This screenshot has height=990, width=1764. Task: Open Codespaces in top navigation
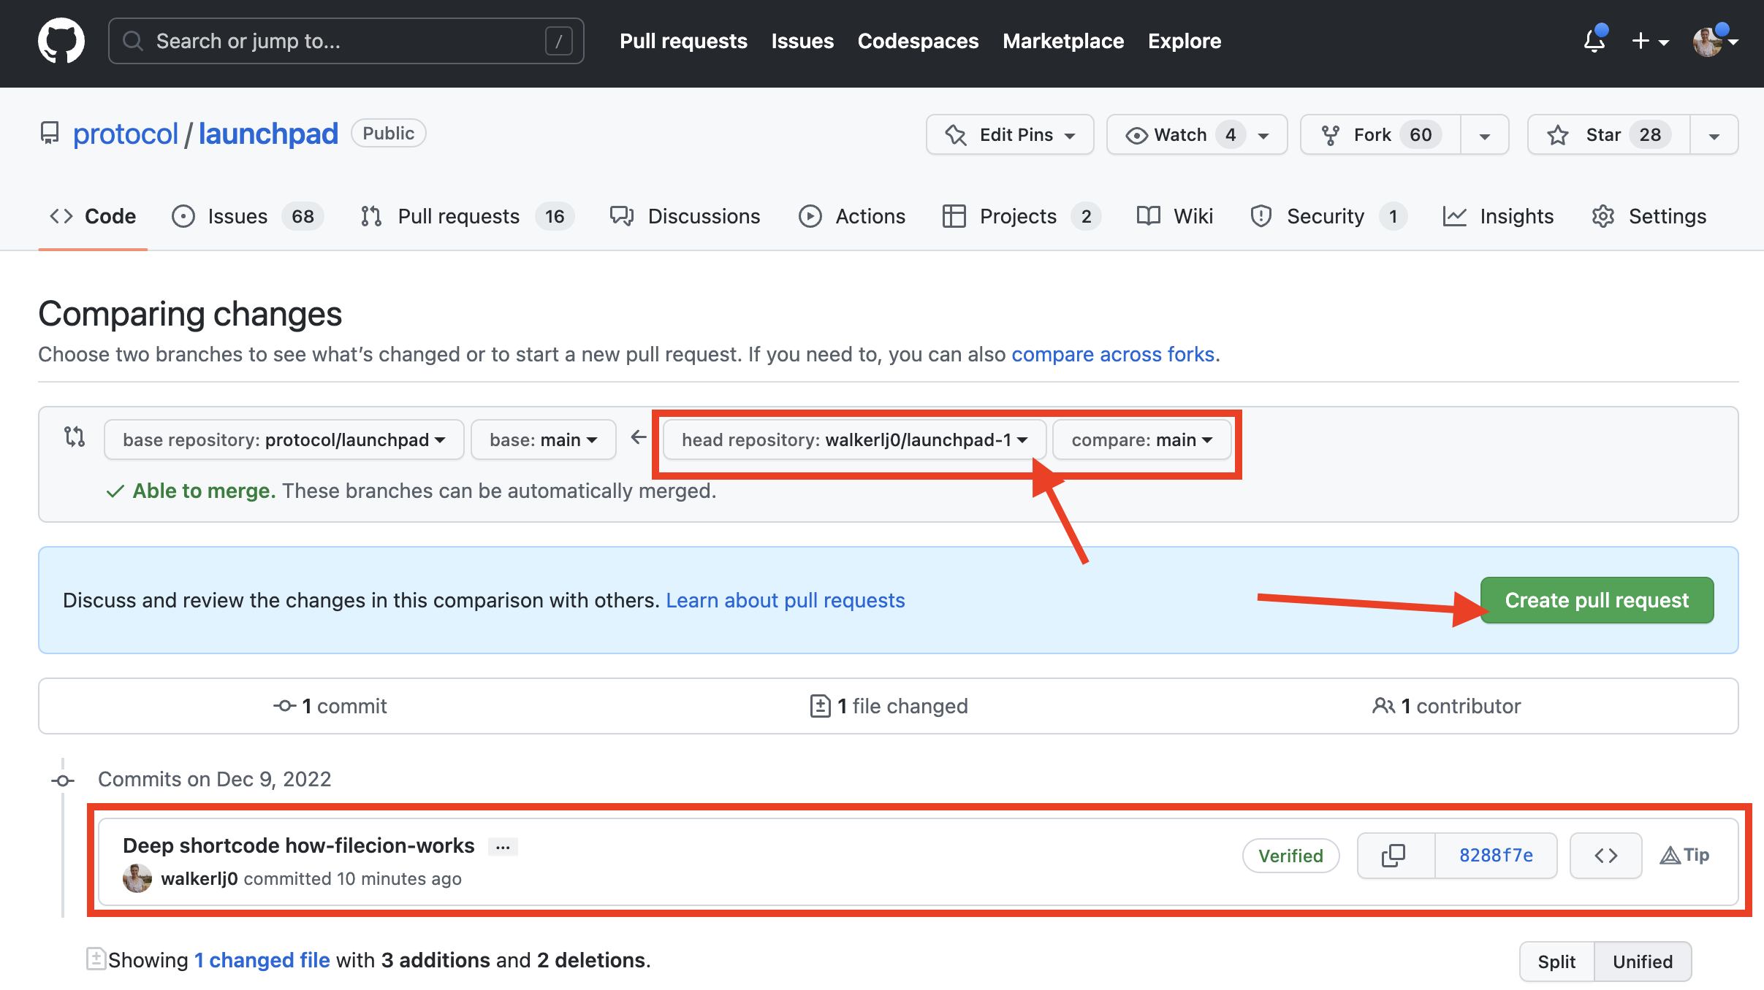(x=918, y=41)
